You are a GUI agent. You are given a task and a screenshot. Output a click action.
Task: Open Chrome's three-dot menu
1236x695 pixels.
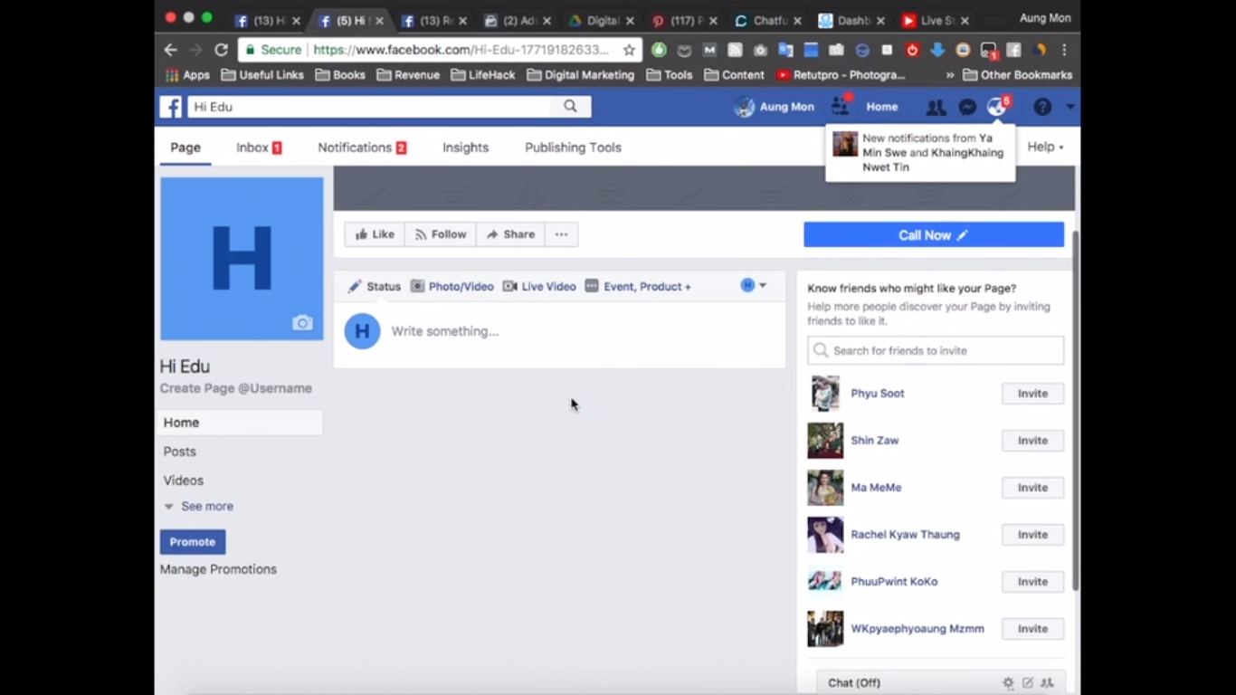click(1064, 50)
